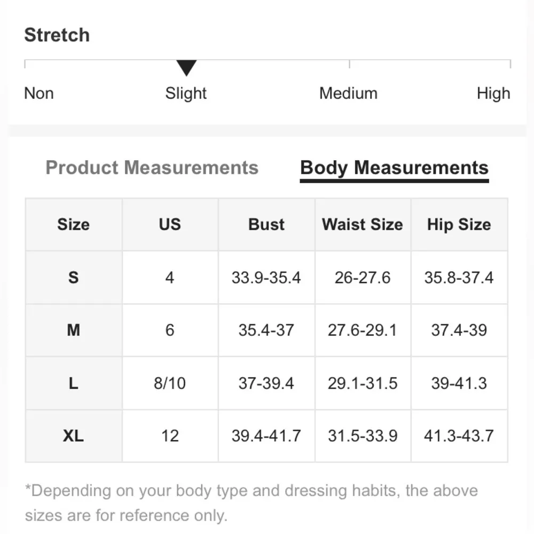The image size is (534, 534).
Task: Select the size M row header
Action: [x=74, y=330]
